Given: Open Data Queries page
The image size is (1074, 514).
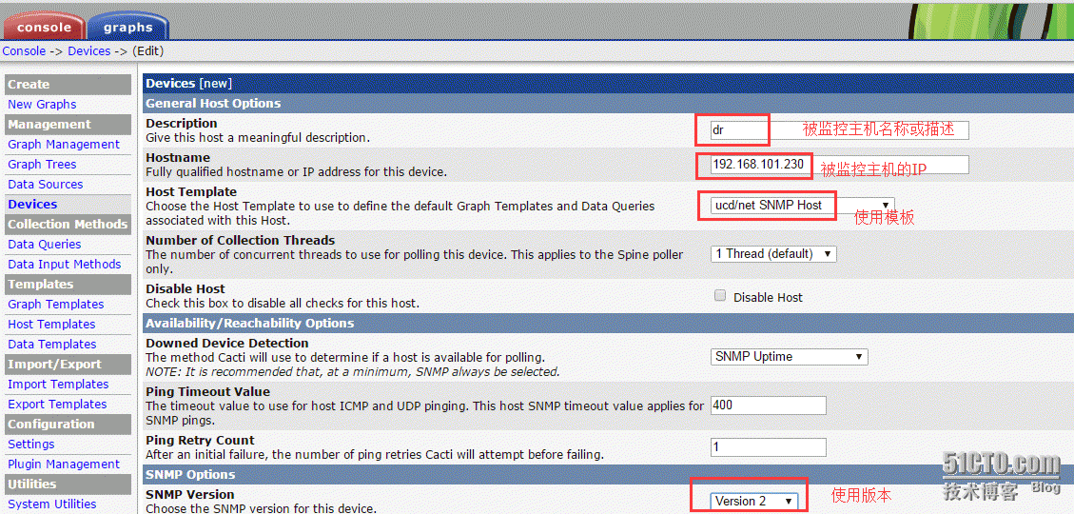Looking at the screenshot, I should [45, 244].
